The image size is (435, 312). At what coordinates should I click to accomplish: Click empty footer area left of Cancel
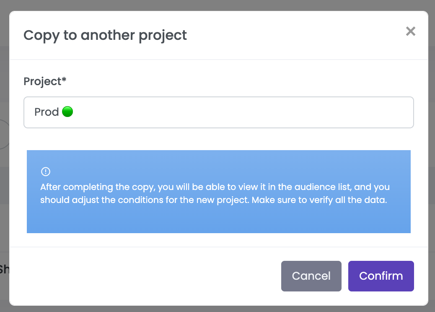click(x=147, y=276)
